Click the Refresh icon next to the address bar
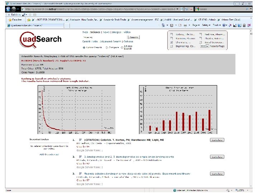The width and height of the screenshot is (258, 194). point(186,9)
